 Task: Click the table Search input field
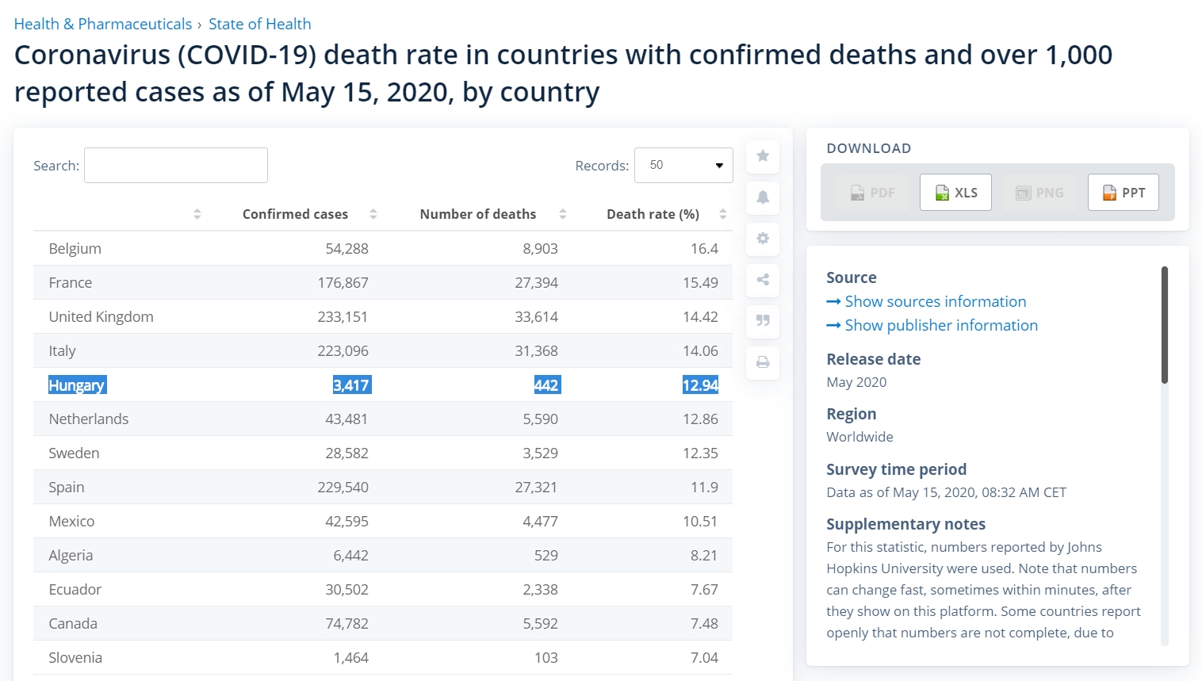point(176,165)
